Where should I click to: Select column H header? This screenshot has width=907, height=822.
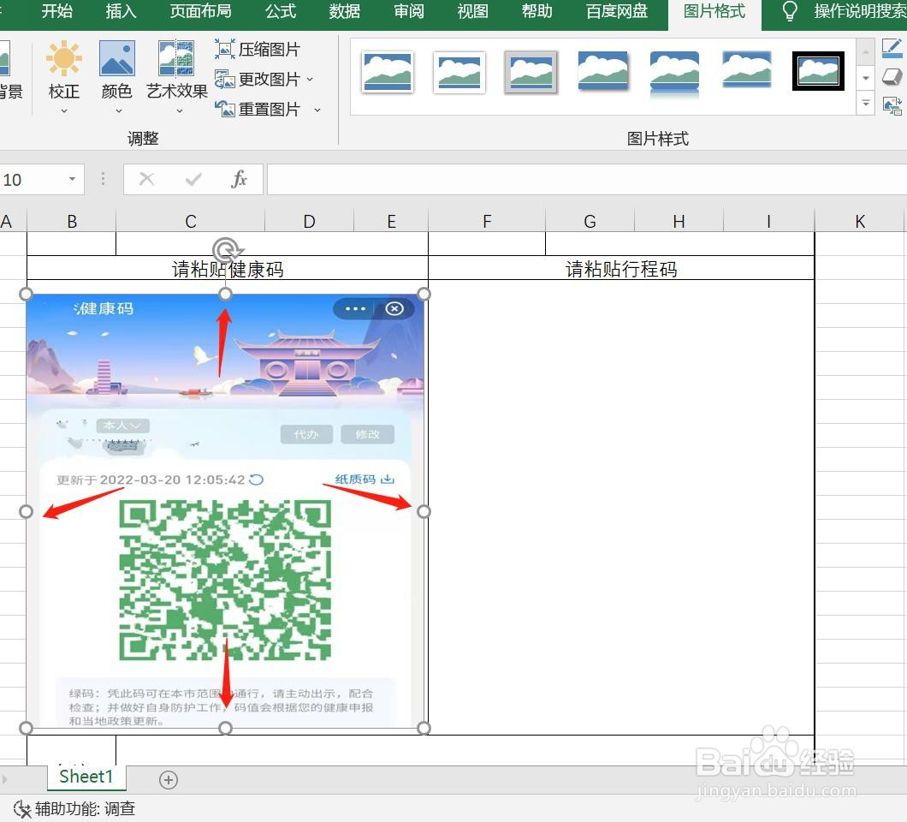[679, 221]
